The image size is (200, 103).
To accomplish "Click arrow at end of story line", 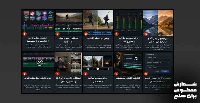I will click(x=106, y=69).
